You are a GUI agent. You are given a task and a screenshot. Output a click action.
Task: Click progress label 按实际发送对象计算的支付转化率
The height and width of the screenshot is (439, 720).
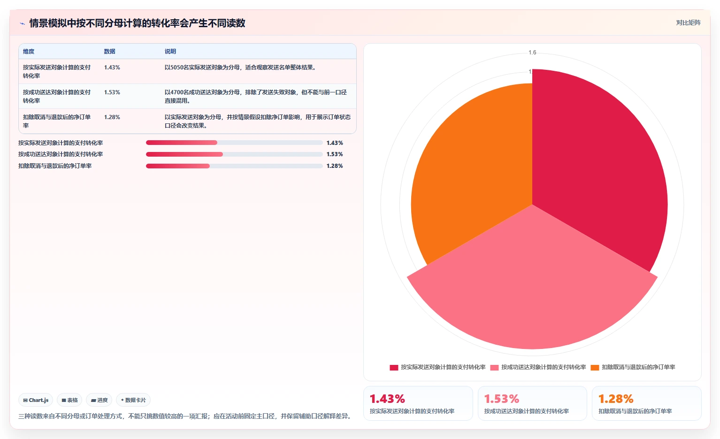[x=61, y=143]
